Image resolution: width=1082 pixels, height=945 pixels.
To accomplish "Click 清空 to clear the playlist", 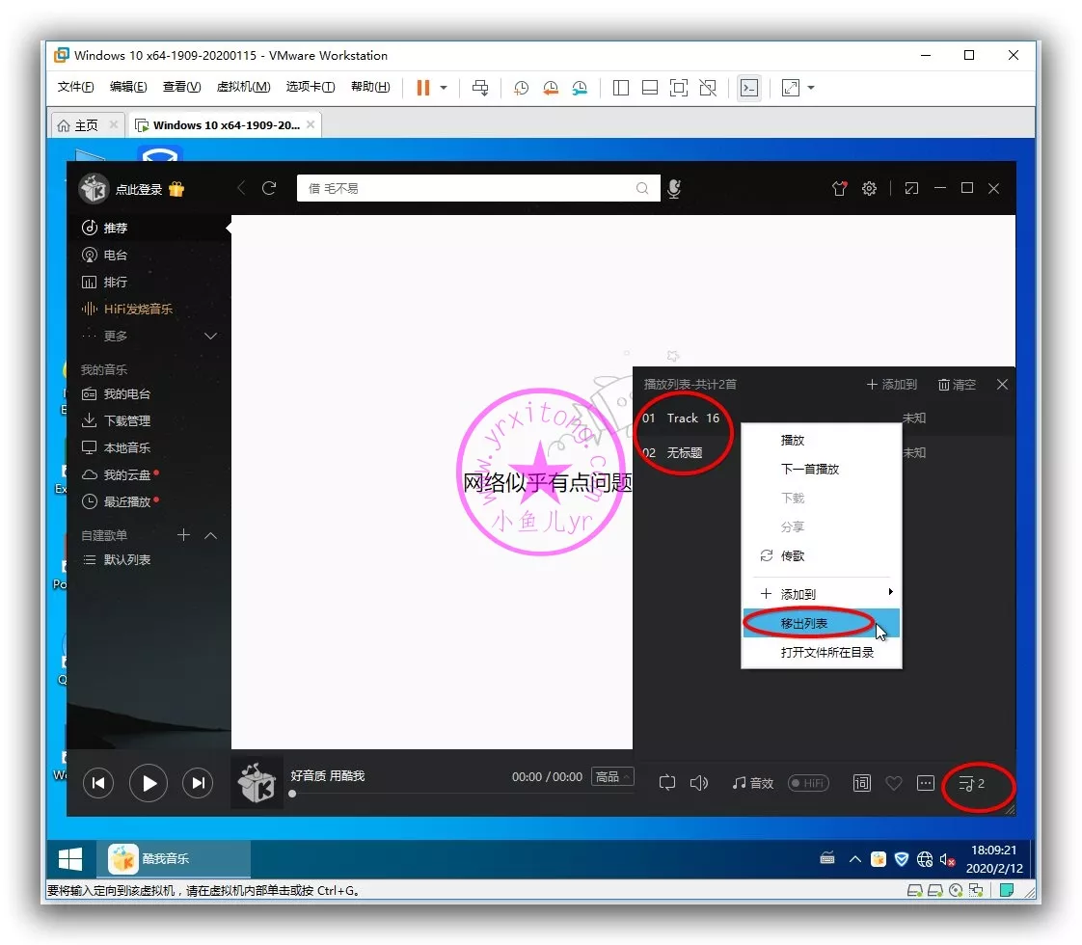I will 957,385.
